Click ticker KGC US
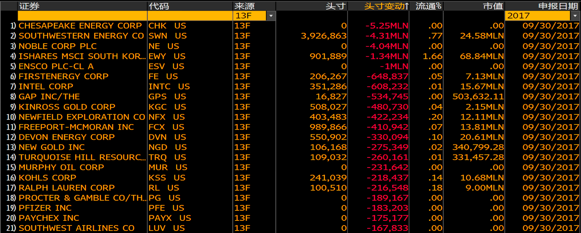Viewport: 581px width, 233px height. 167,107
